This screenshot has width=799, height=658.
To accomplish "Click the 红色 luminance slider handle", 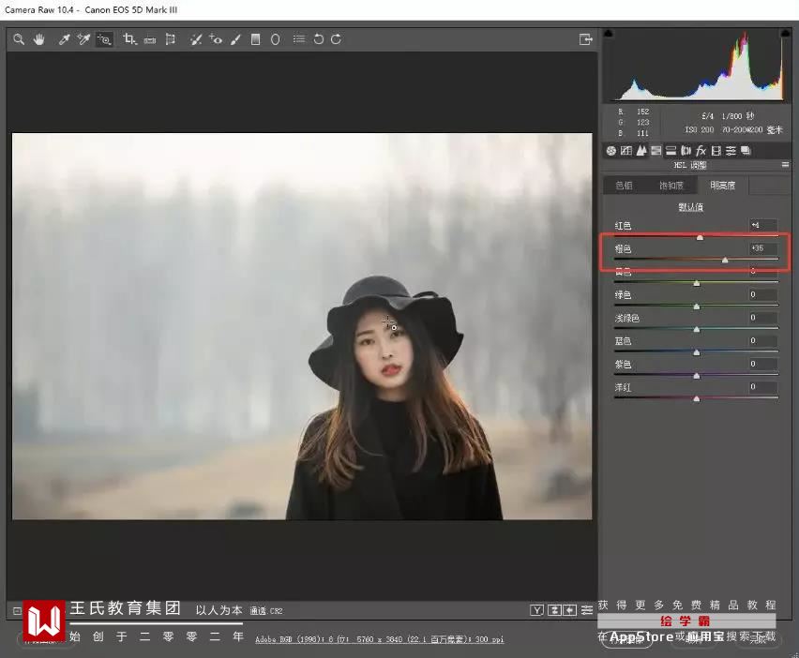I will [x=700, y=237].
